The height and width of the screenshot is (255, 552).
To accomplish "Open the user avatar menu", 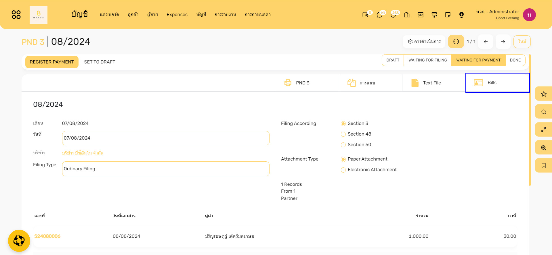I will pyautogui.click(x=529, y=15).
